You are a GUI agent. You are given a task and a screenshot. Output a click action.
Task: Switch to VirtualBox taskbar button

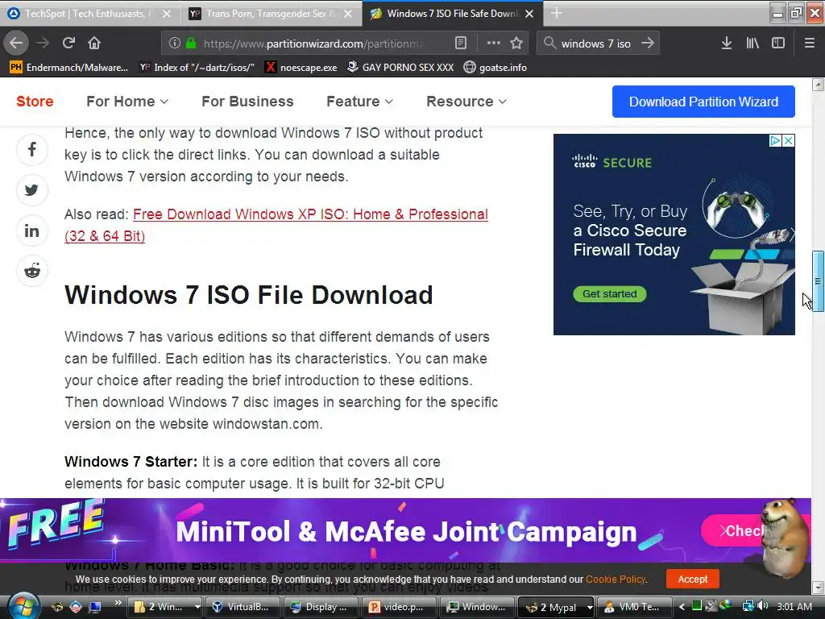(243, 607)
